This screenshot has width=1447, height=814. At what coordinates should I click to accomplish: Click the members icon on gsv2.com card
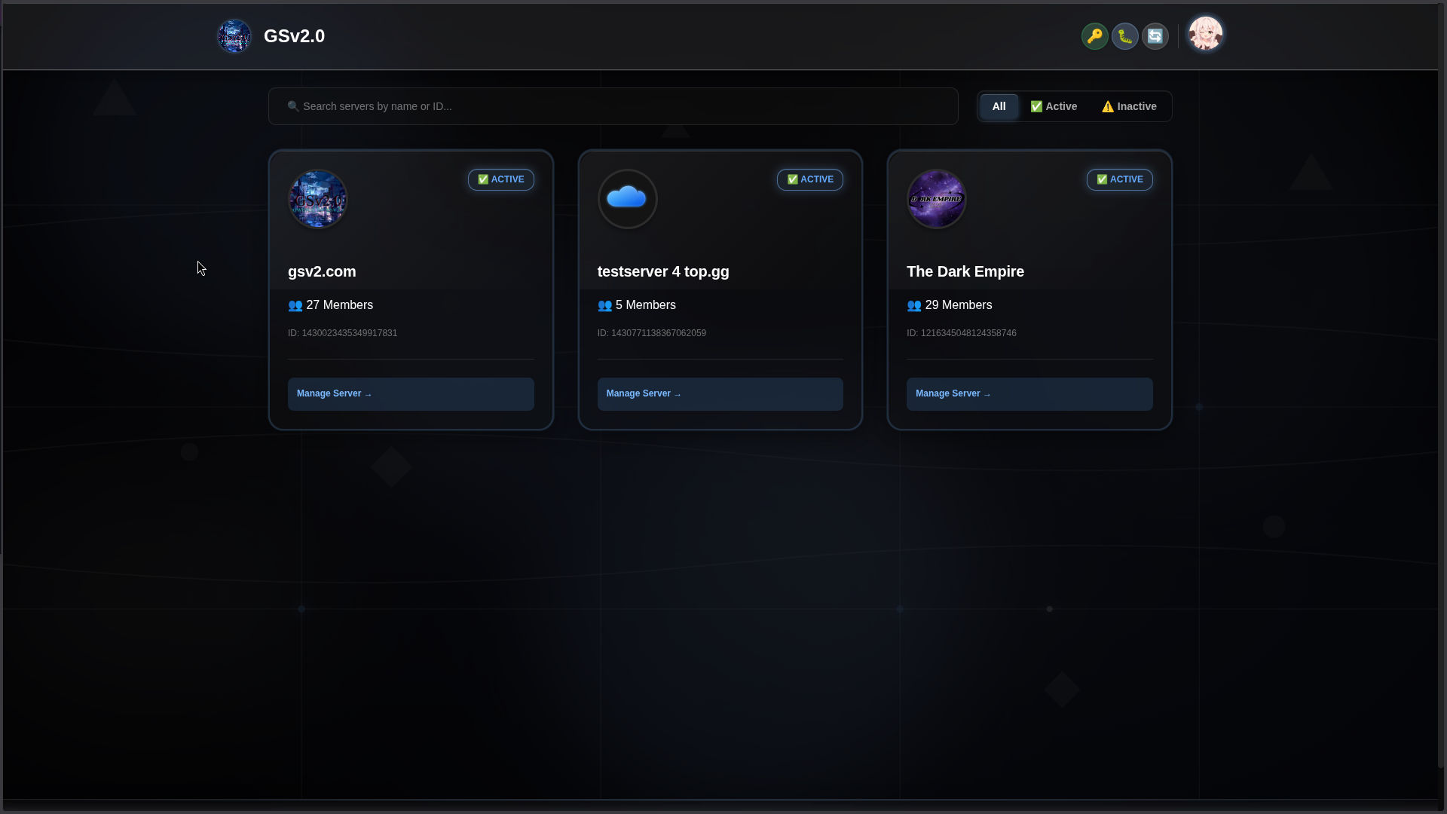coord(295,305)
